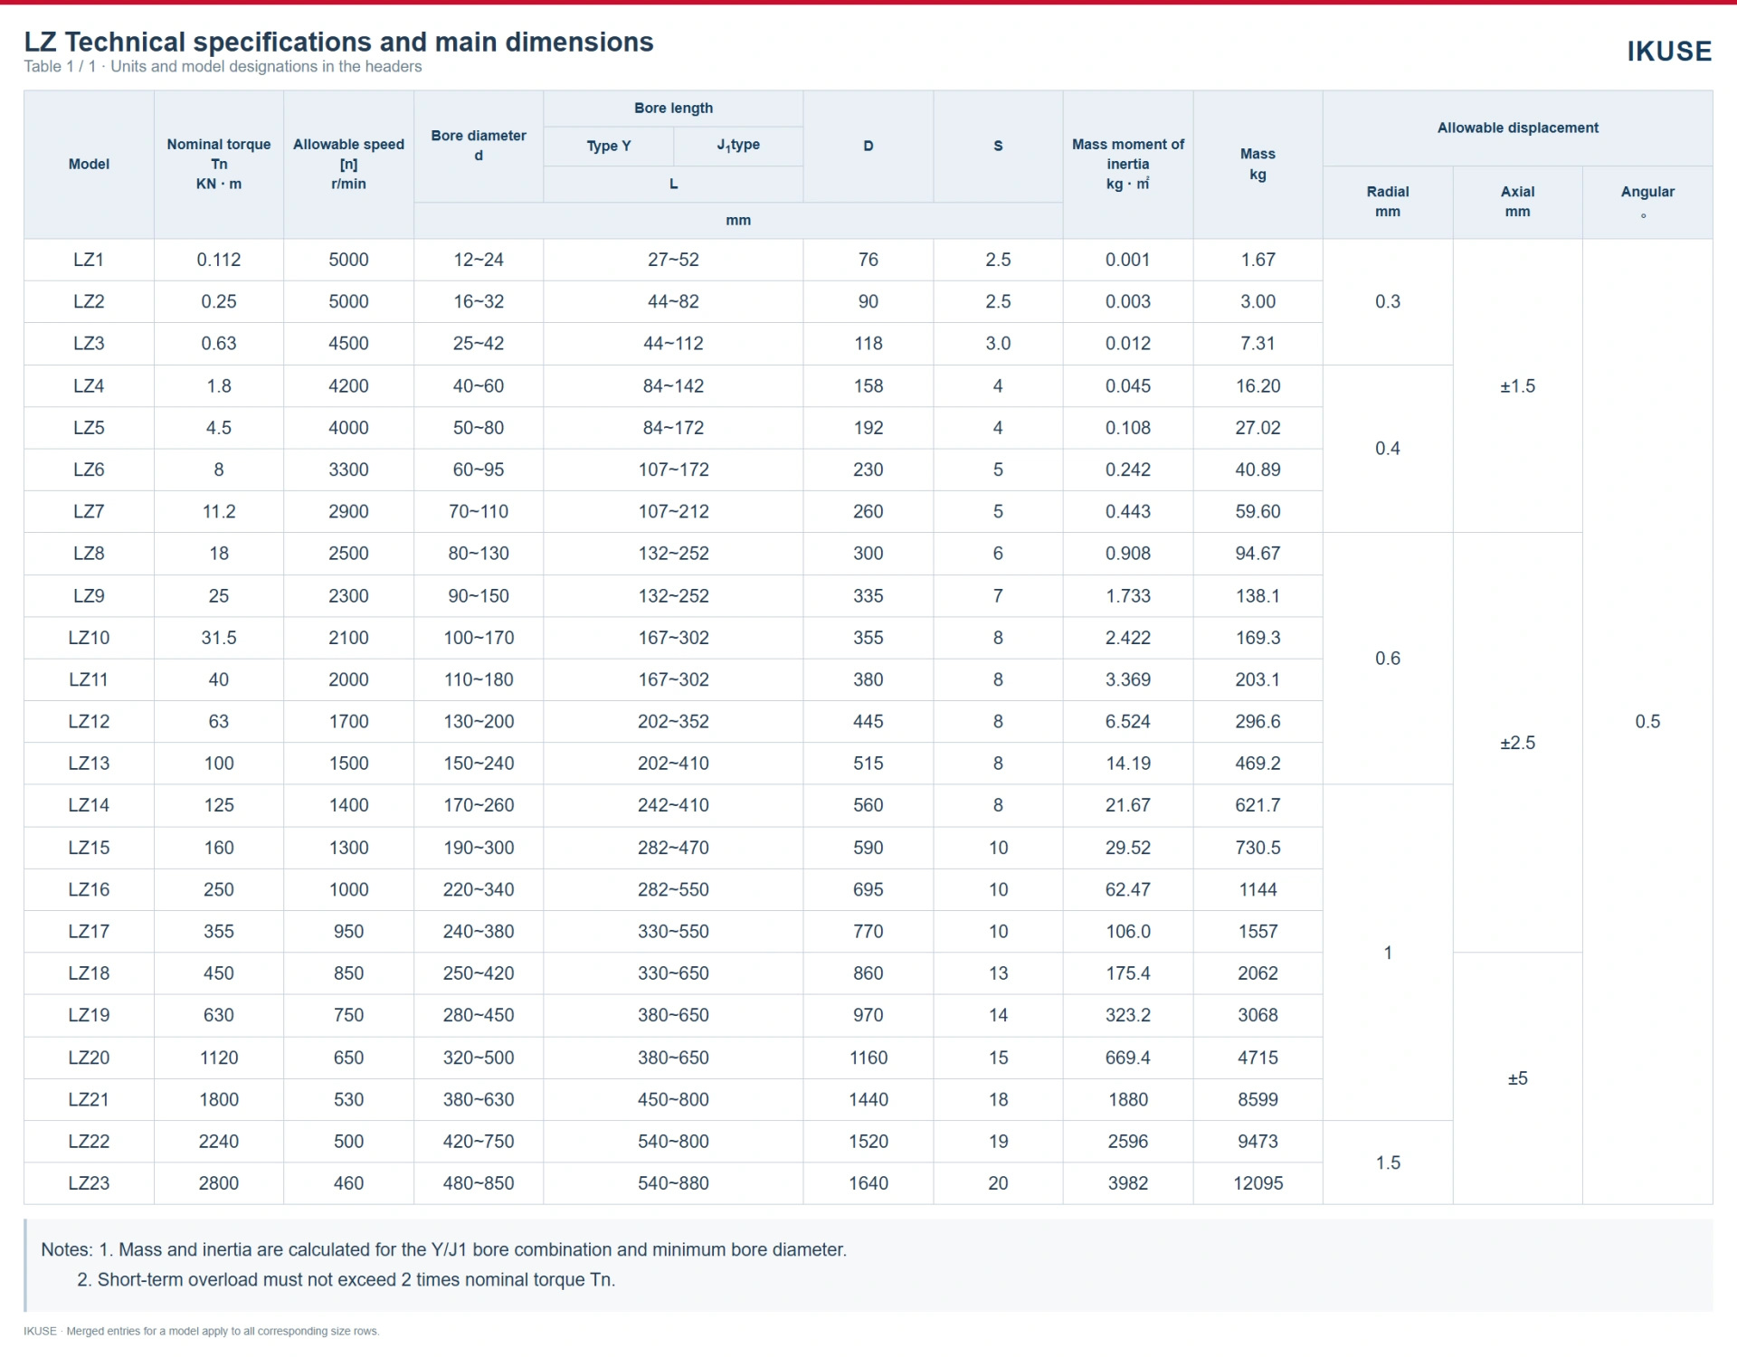Image resolution: width=1737 pixels, height=1357 pixels.
Task: Select the Bore length header
Action: coord(673,109)
